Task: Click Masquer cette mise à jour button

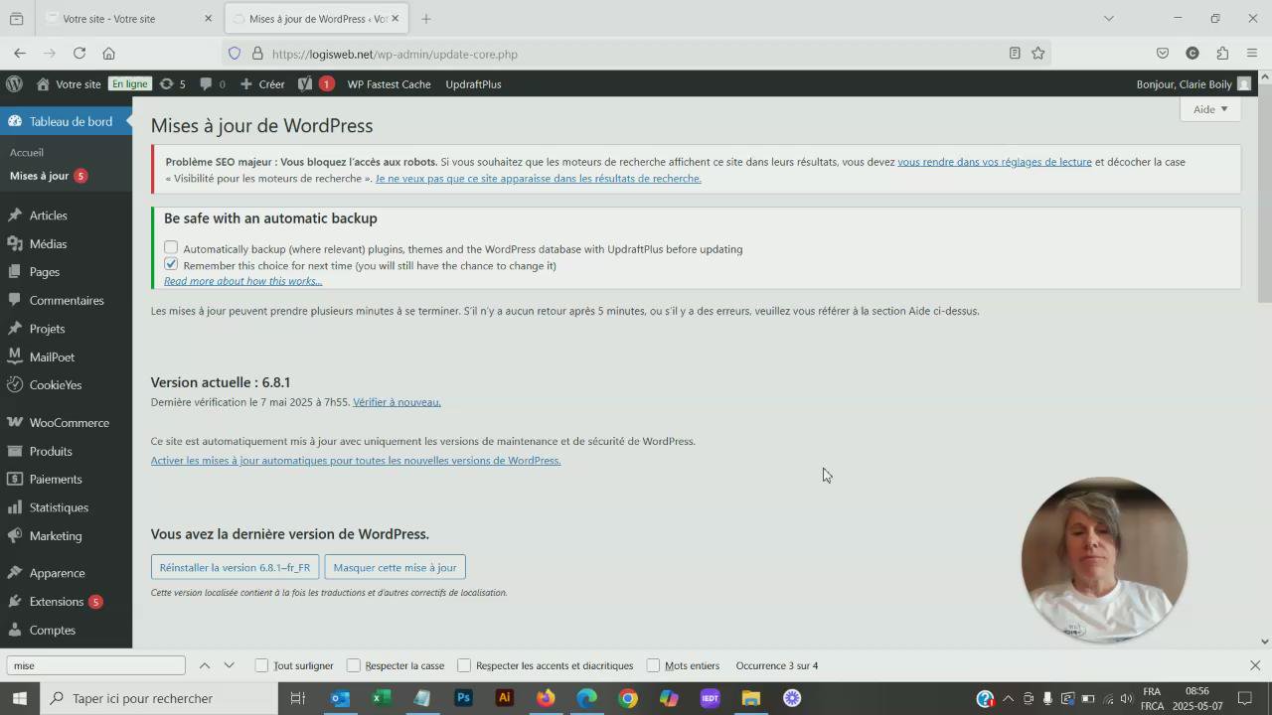Action: coord(395,567)
